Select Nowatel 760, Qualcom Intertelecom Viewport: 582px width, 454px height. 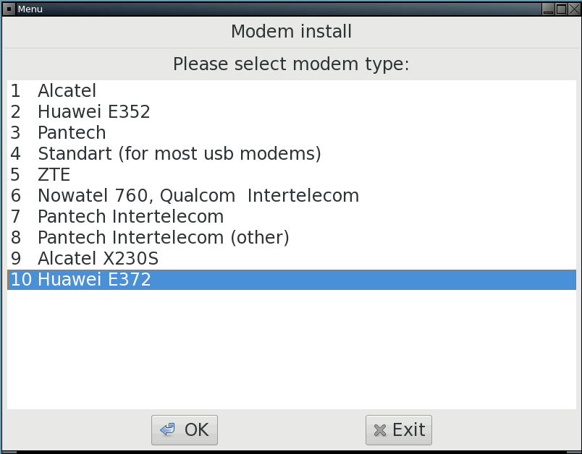click(x=198, y=196)
